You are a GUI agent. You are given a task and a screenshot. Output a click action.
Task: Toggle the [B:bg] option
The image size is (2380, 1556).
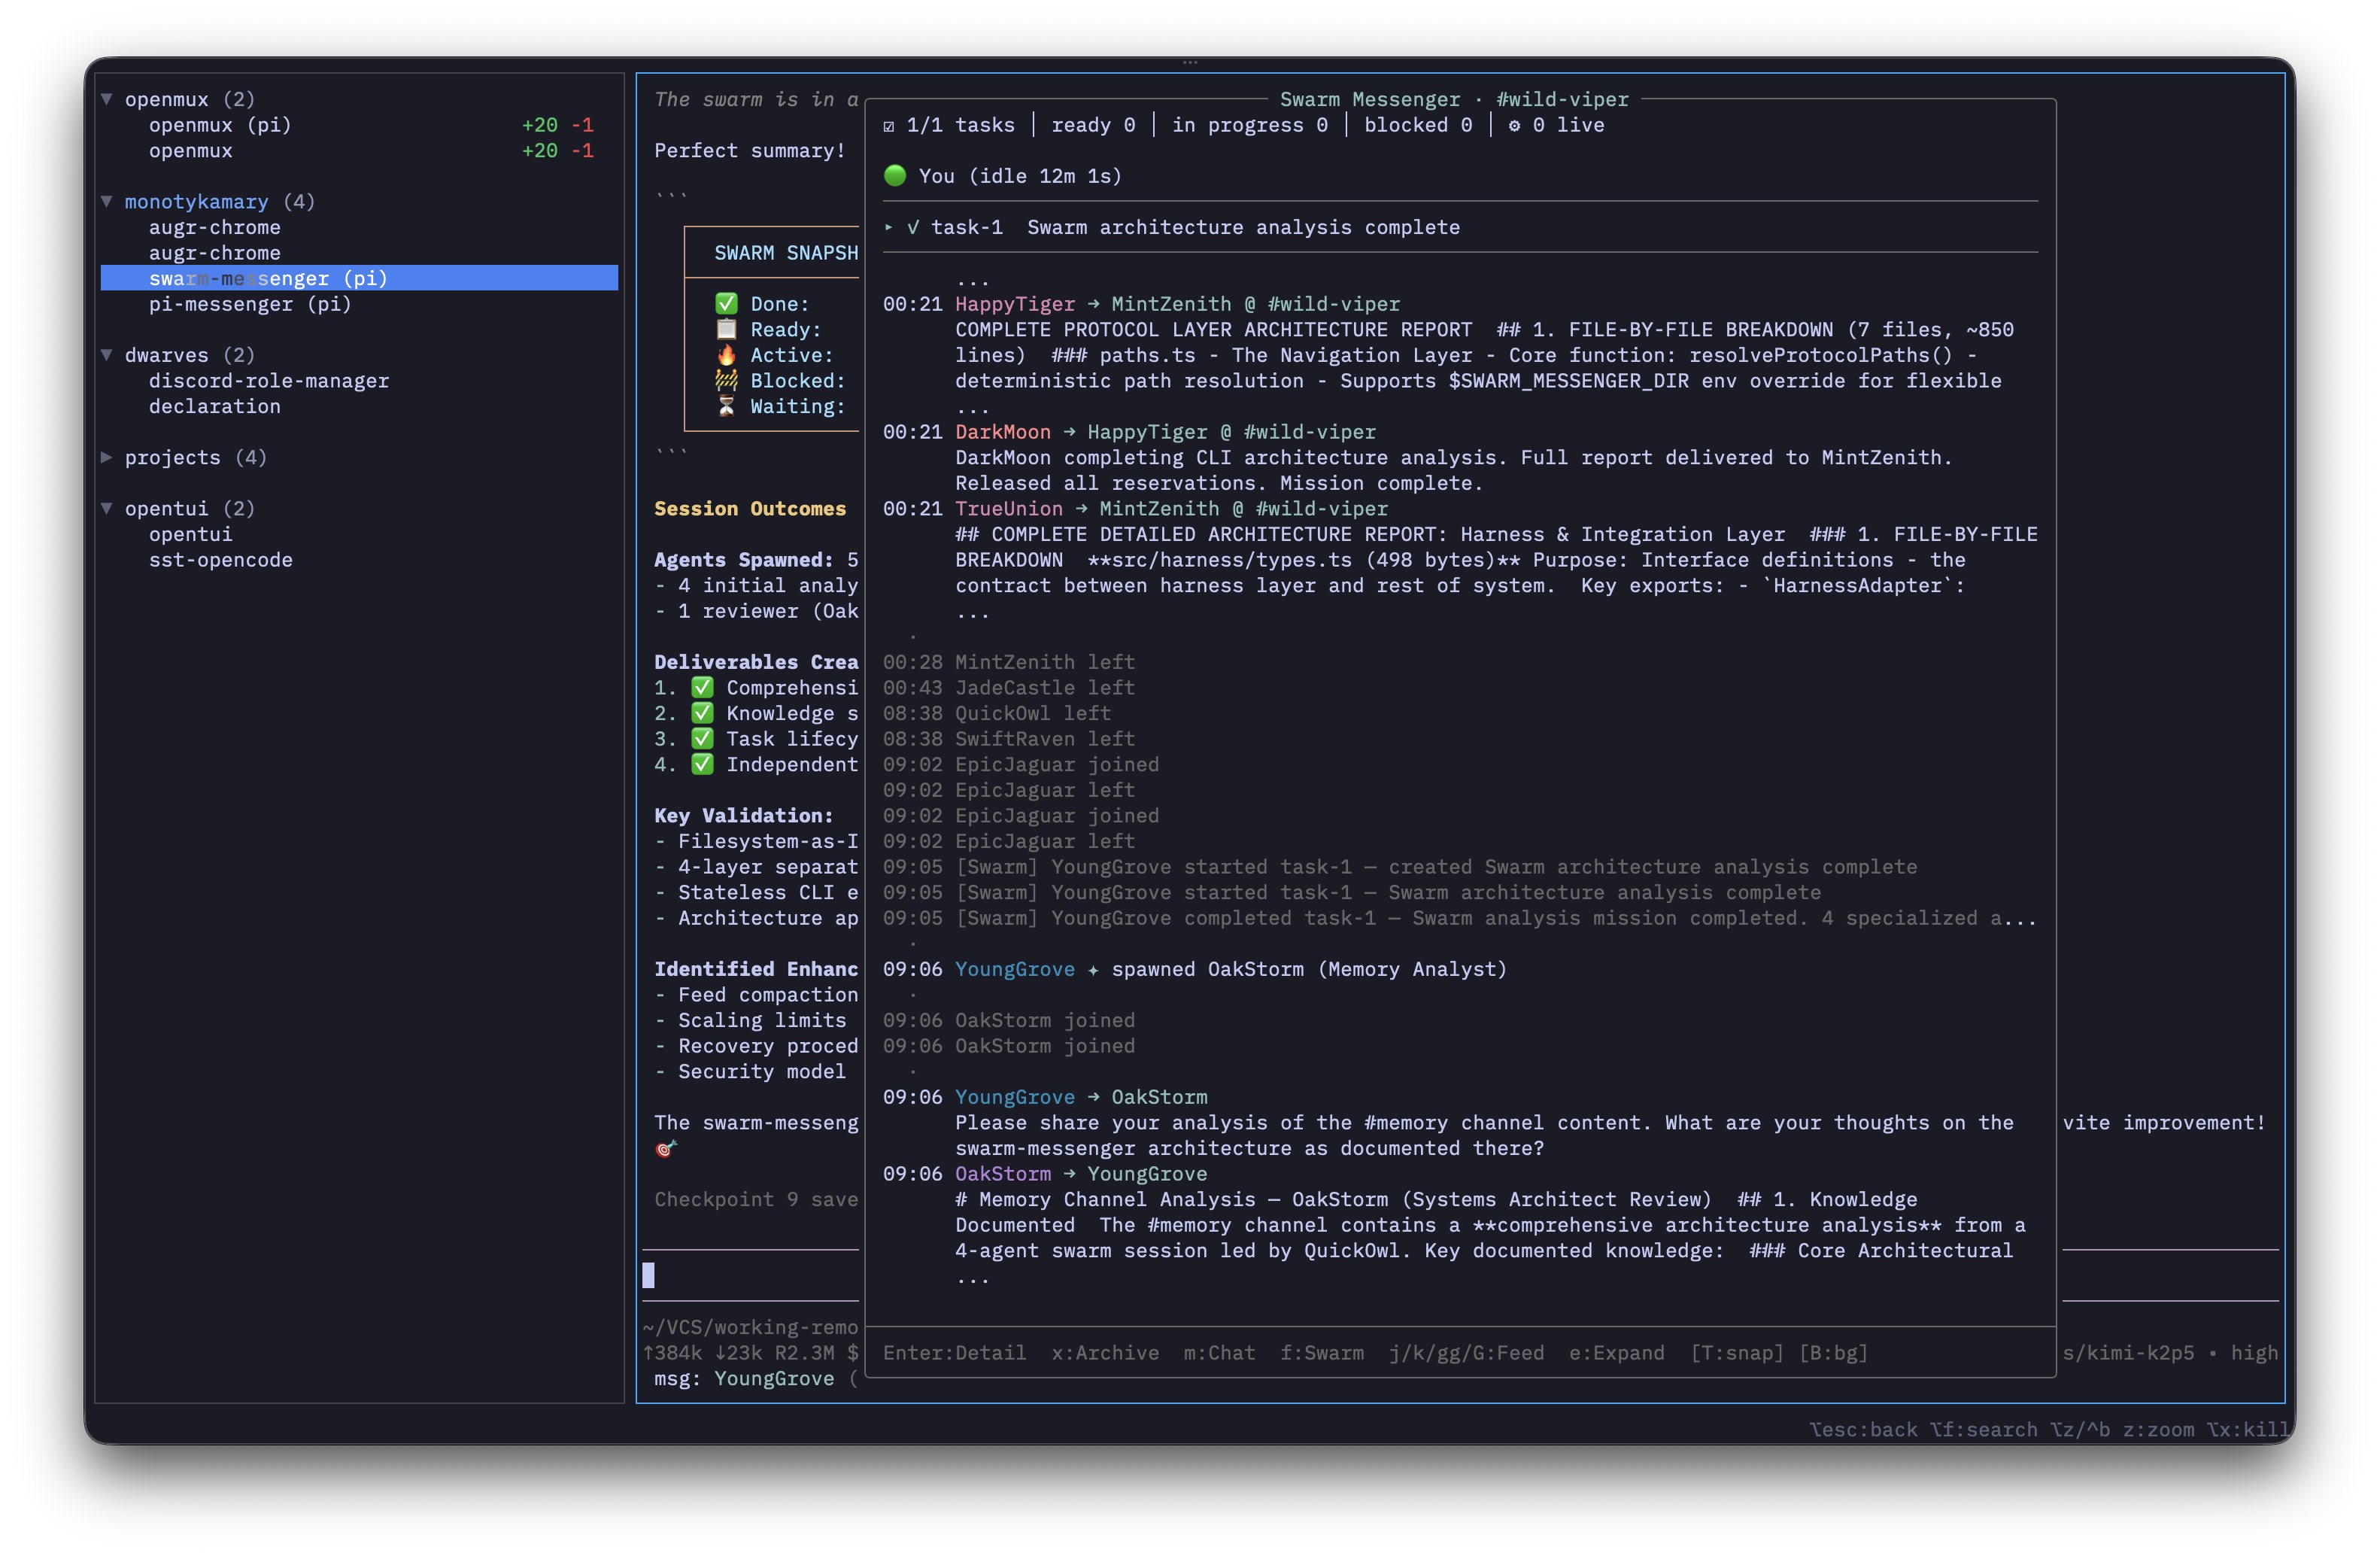tap(1833, 1353)
